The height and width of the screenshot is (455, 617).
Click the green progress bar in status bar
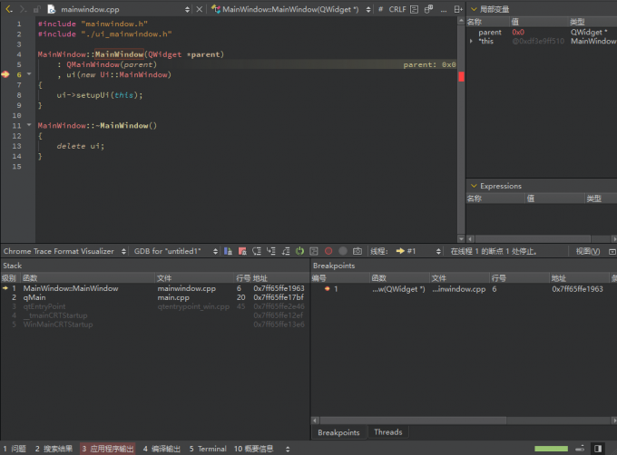552,448
